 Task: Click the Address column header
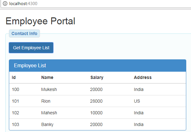tap(143, 77)
